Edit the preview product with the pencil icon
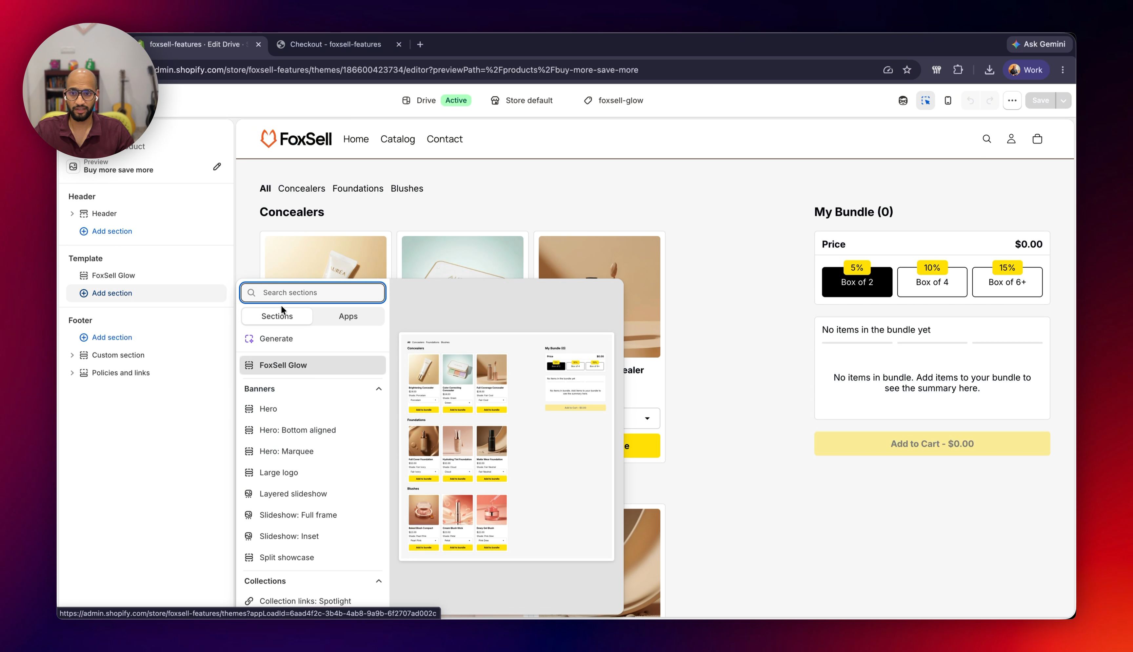Viewport: 1133px width, 652px height. [x=217, y=166]
